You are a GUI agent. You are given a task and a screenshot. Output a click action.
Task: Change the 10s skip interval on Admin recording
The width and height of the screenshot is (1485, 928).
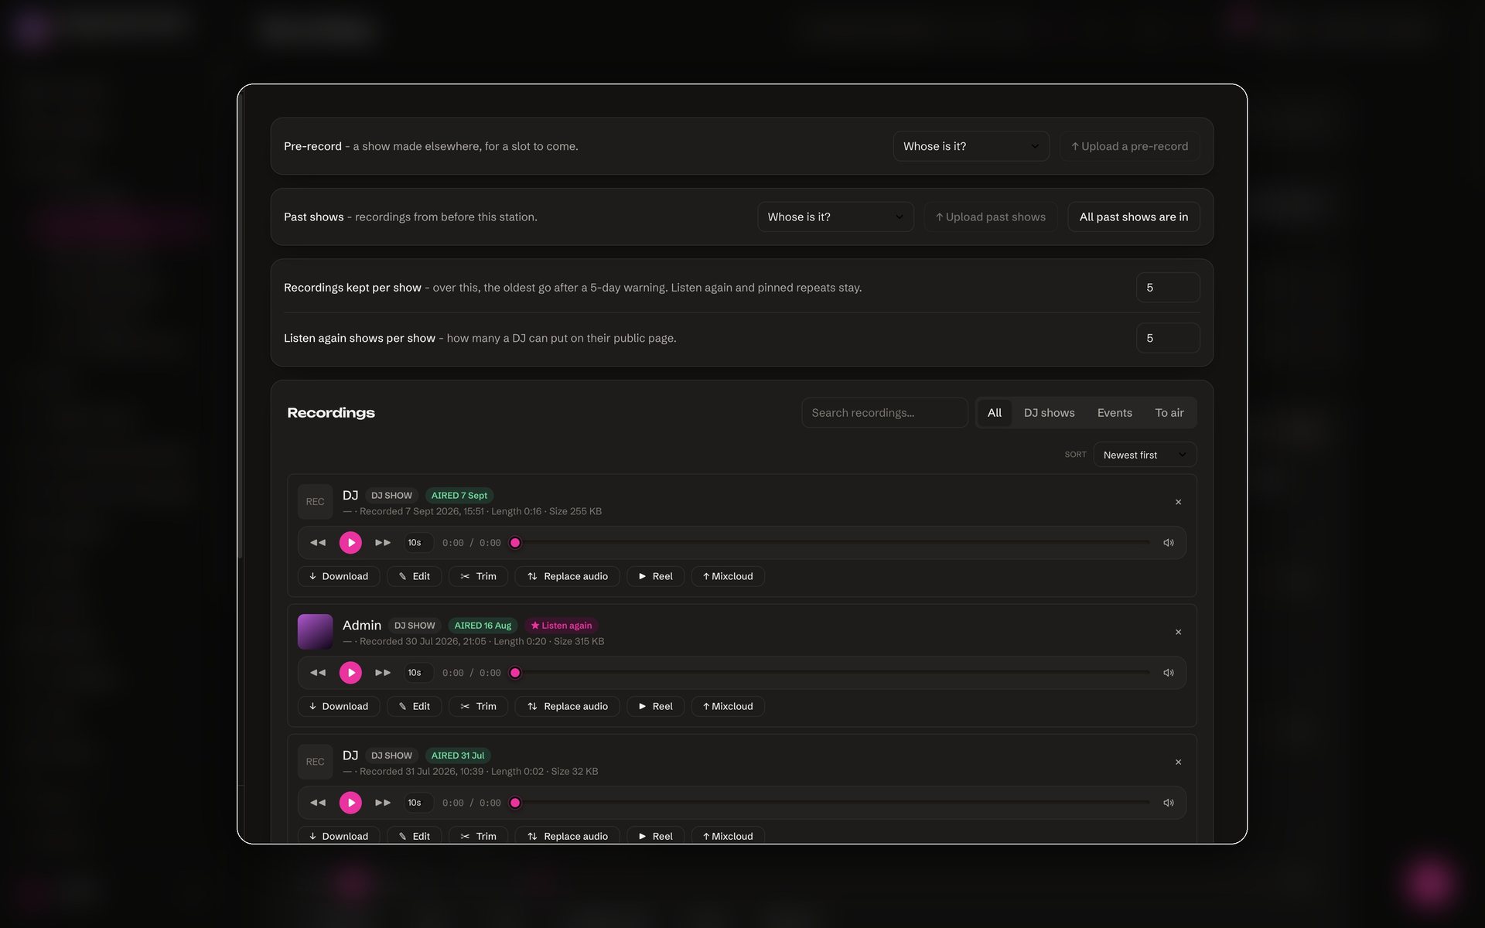(x=418, y=673)
